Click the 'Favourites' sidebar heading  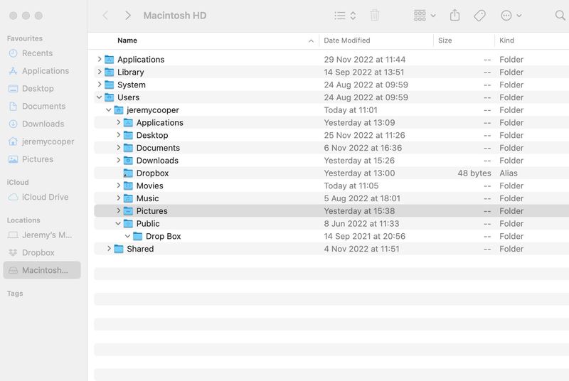click(25, 38)
